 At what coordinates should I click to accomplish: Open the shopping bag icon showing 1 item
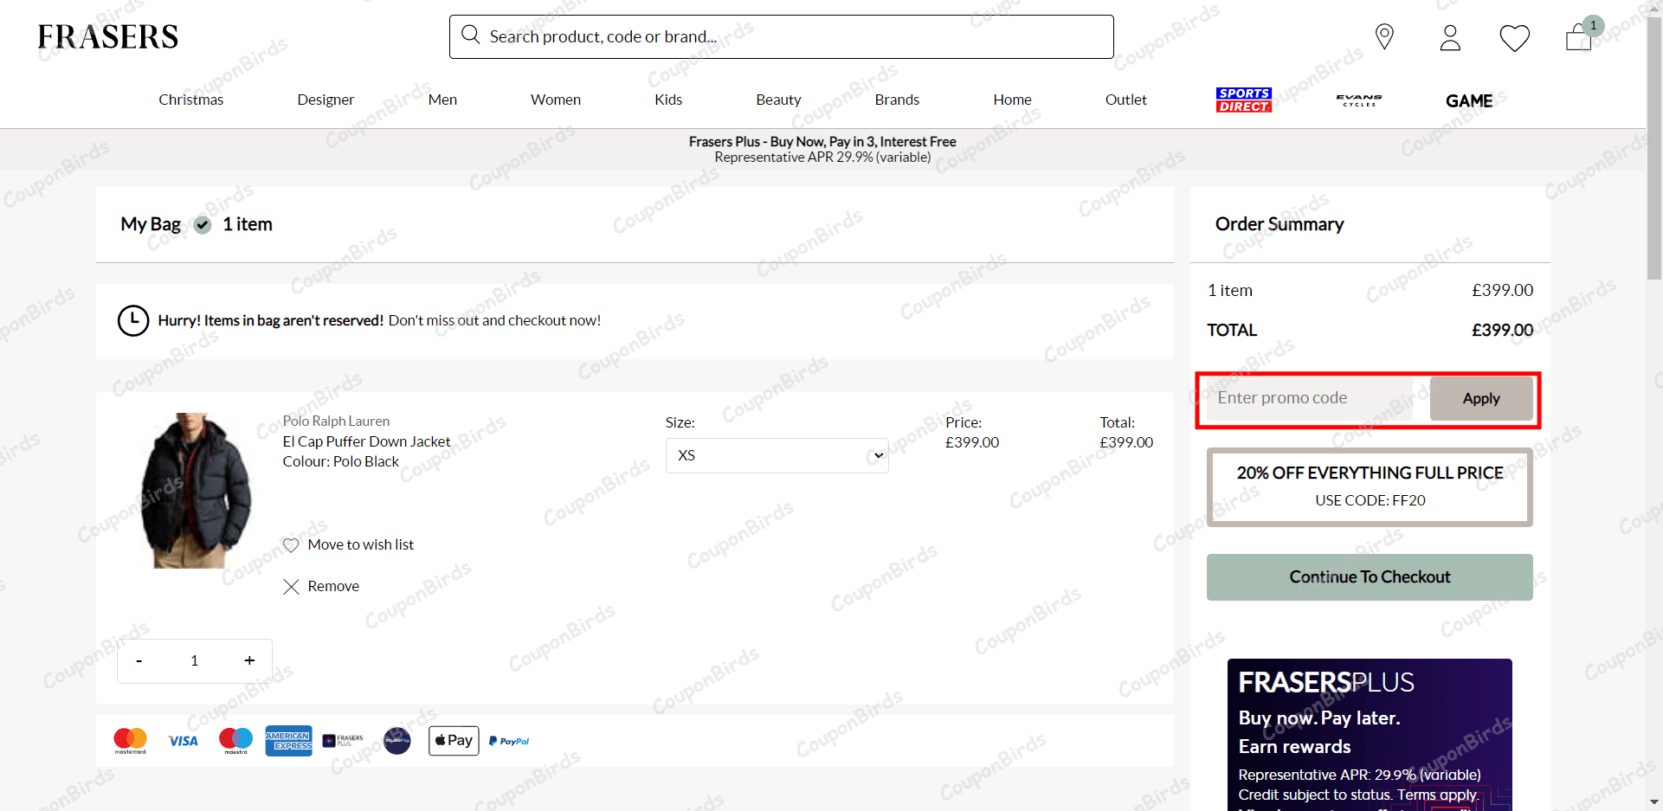click(1577, 38)
